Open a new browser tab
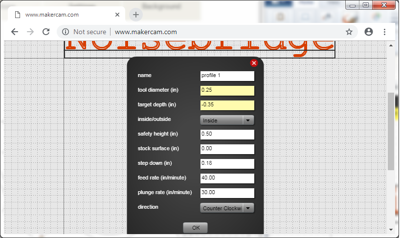 136,15
